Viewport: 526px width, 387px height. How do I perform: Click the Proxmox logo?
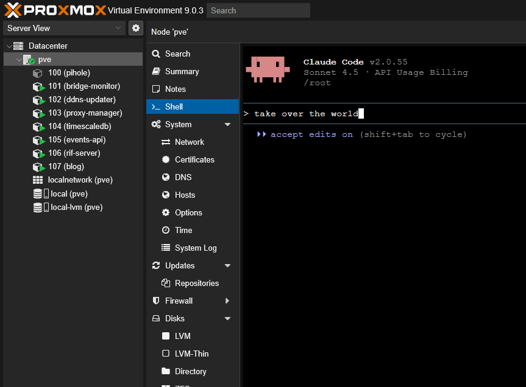pyautogui.click(x=54, y=10)
